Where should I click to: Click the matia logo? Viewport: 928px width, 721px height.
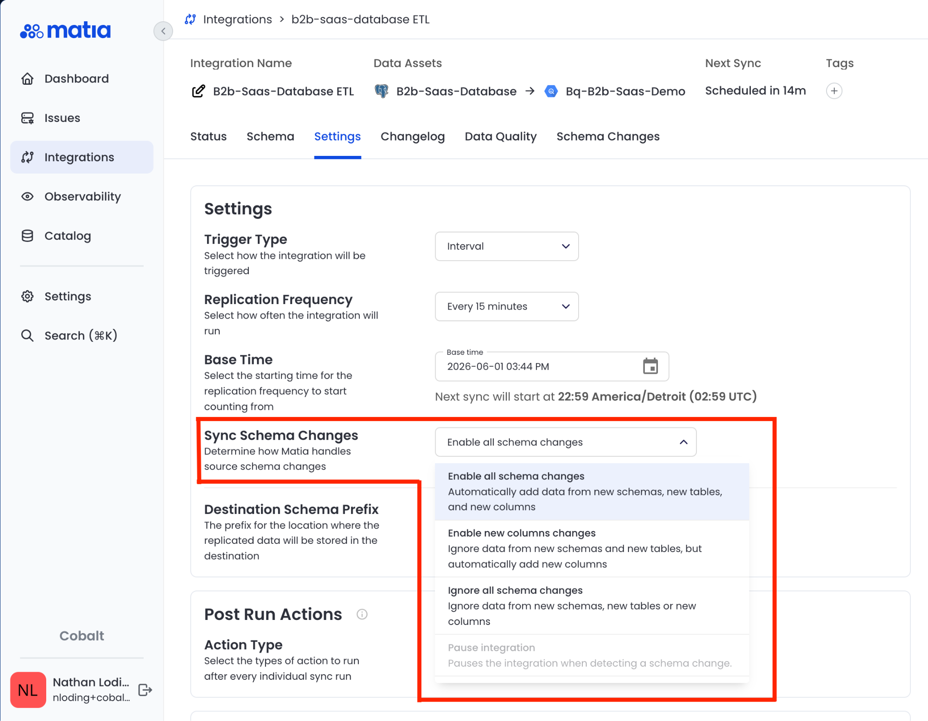[65, 30]
